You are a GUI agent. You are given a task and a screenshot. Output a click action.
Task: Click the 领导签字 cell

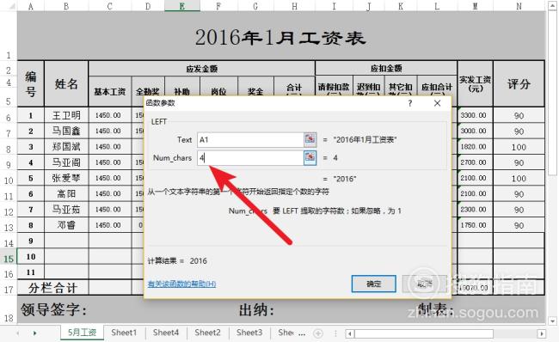(x=53, y=309)
